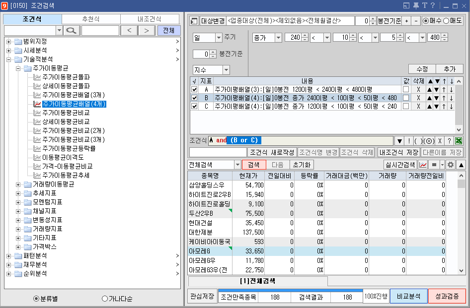470x308 pixels.
Task: Click the pin icon in the title bar
Action: click(416, 5)
